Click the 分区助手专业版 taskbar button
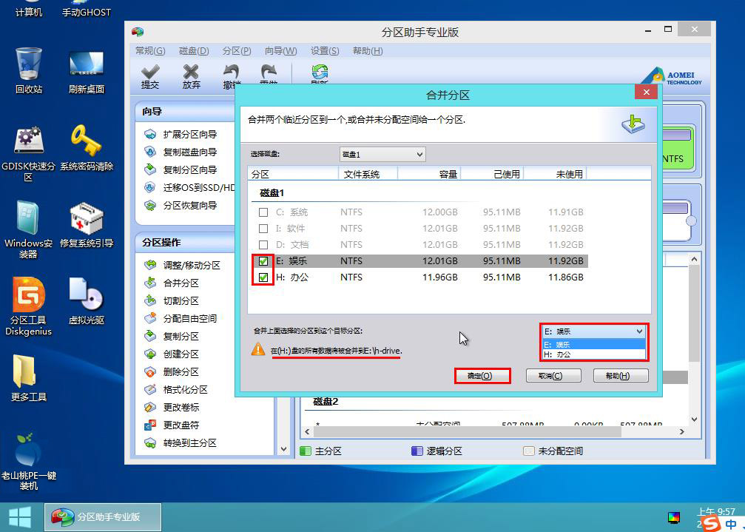This screenshot has height=532, width=745. point(103,516)
